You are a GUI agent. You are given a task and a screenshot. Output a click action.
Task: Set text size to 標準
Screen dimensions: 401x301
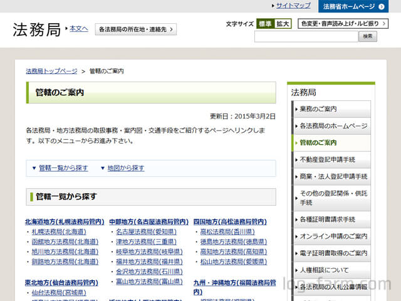tap(265, 24)
